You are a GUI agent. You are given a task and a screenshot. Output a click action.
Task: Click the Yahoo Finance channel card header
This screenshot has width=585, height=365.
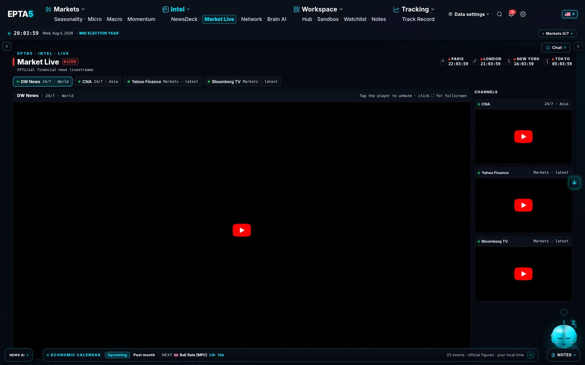[523, 173]
